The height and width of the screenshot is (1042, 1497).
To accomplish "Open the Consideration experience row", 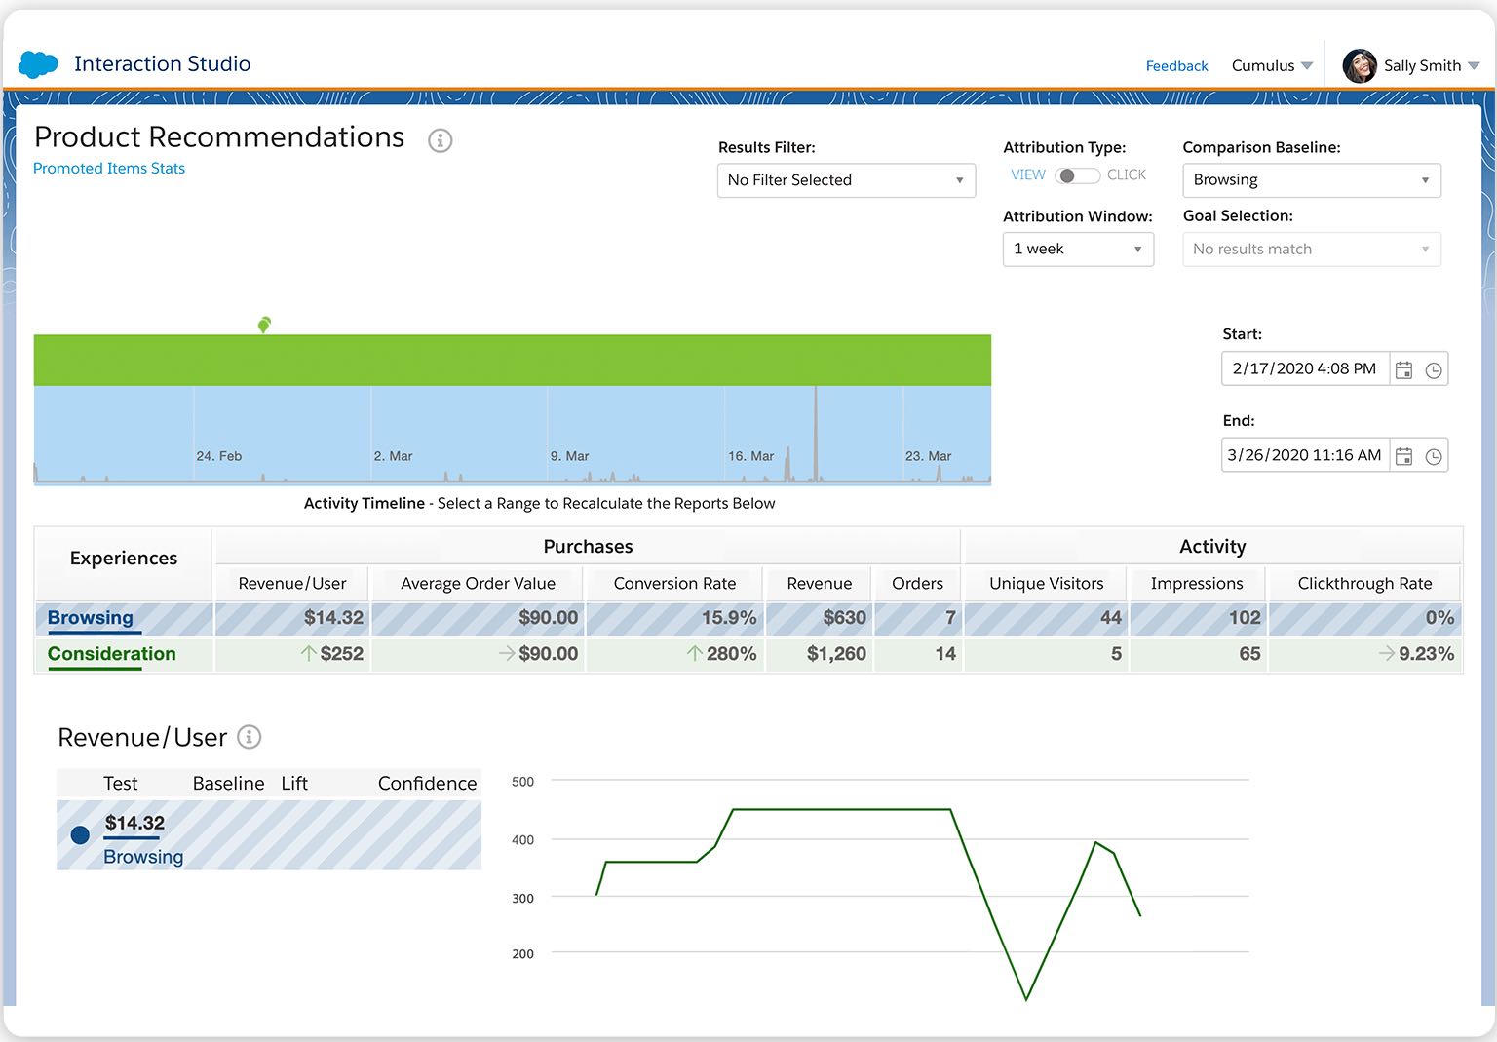I will [112, 654].
